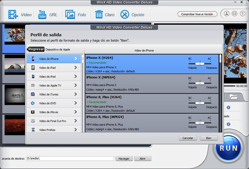Adjust quality slider for iPhone X (MPEG4)

click(x=200, y=83)
